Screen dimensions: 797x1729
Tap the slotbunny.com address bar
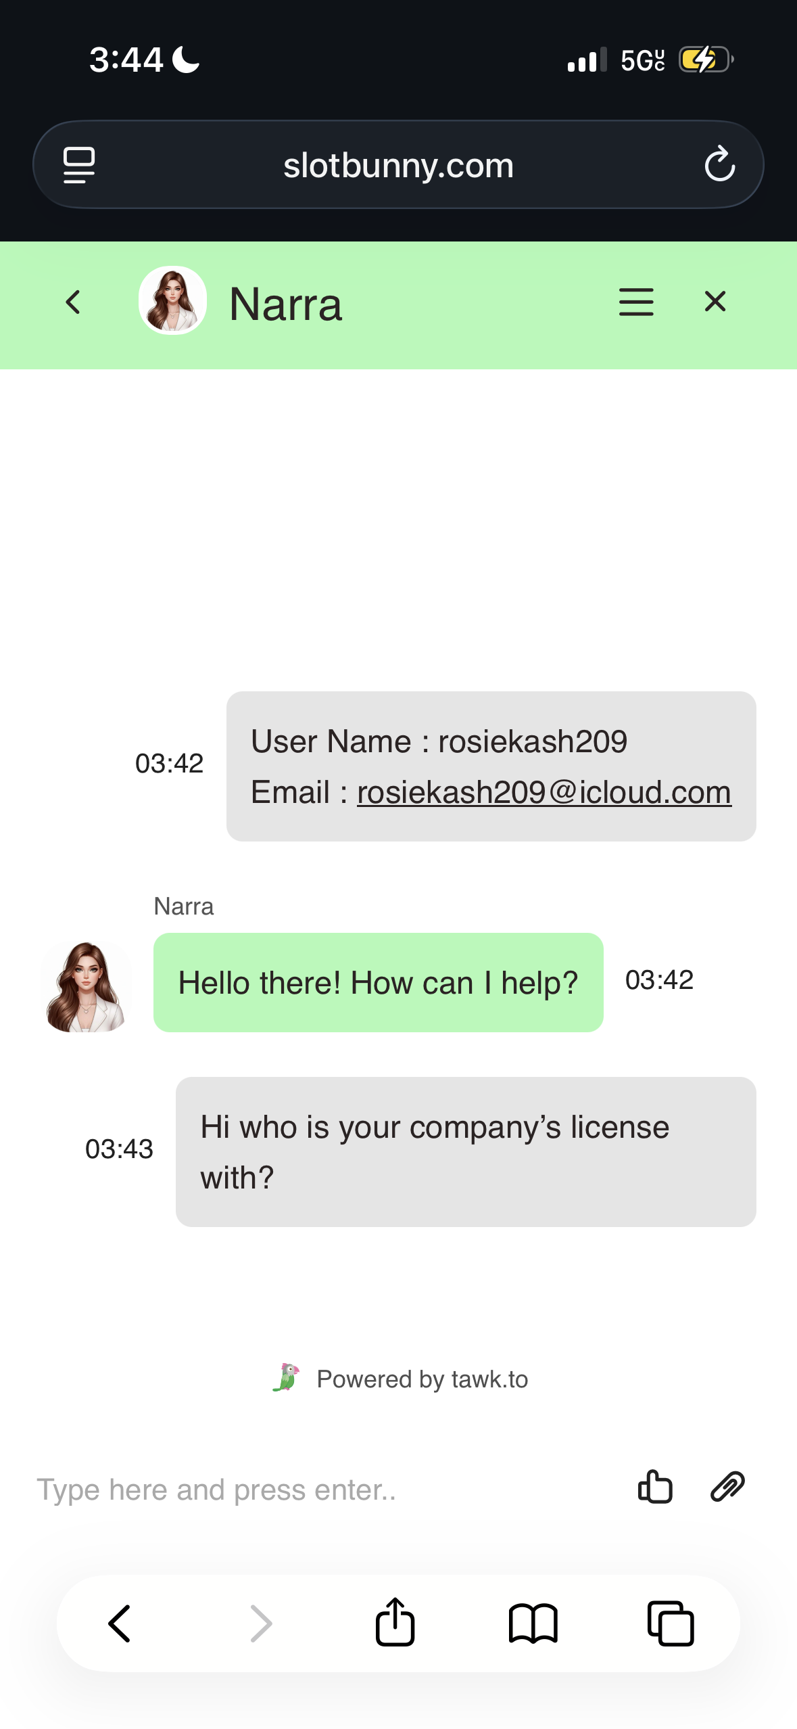click(398, 166)
